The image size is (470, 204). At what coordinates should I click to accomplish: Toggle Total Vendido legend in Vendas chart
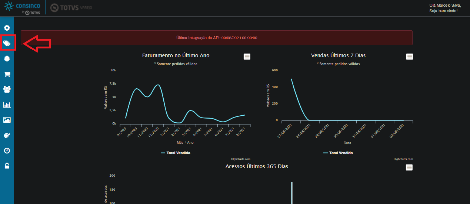point(338,153)
